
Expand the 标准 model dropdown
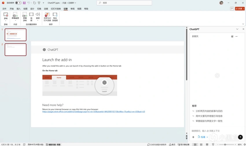tap(203, 137)
